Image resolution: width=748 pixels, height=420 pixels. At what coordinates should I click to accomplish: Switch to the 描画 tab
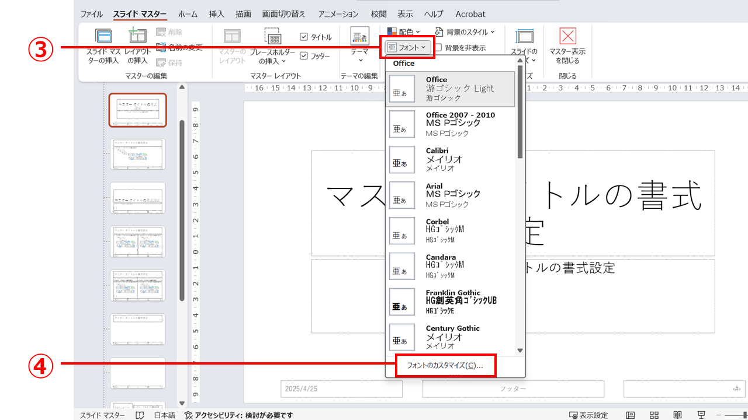point(243,14)
